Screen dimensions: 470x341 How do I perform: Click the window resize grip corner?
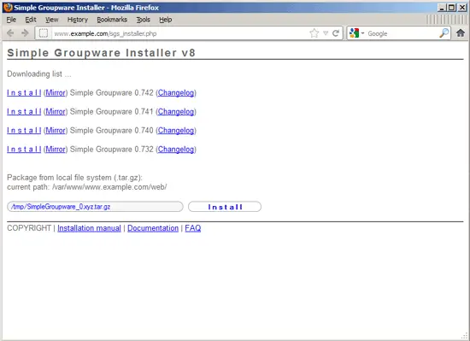464,336
